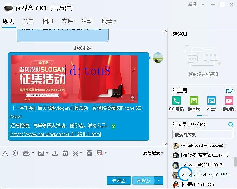Switch to the 聊天 tab
Screen dimensions: 237x189
pyautogui.click(x=9, y=21)
